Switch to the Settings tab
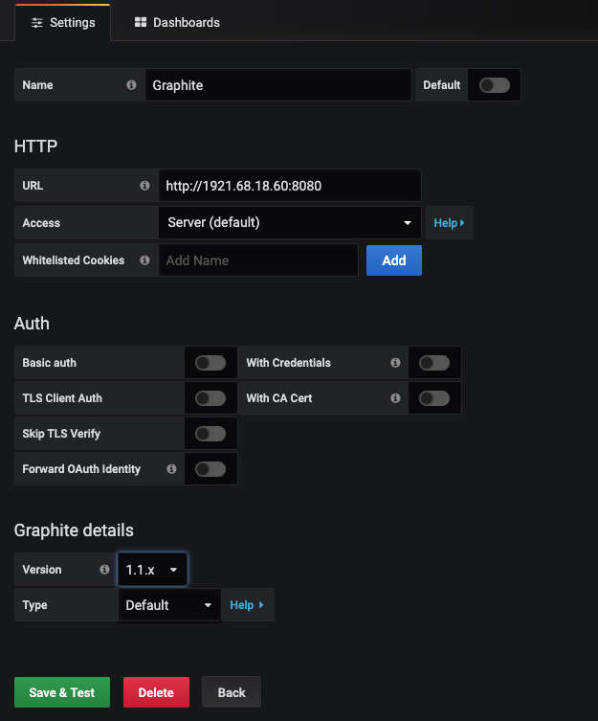The image size is (598, 721). (63, 23)
